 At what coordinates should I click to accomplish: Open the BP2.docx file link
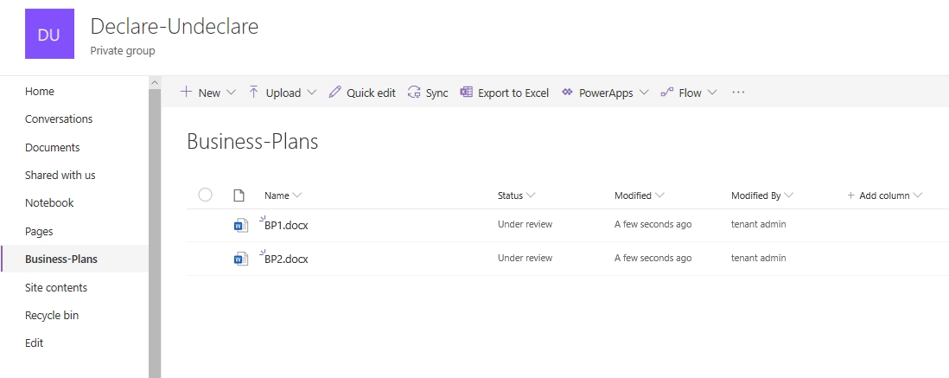tap(286, 259)
